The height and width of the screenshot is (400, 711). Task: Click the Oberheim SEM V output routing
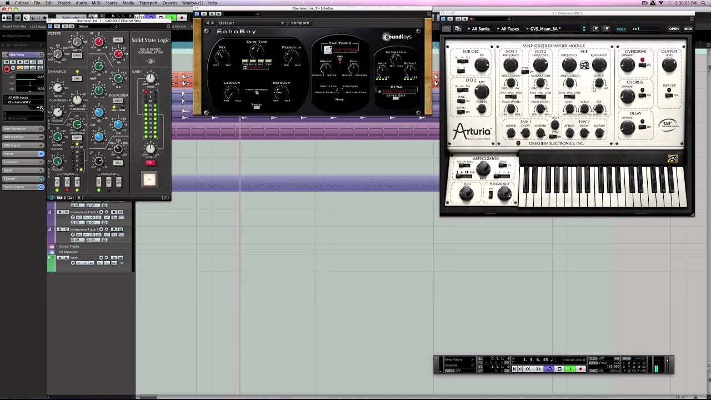pos(22,102)
